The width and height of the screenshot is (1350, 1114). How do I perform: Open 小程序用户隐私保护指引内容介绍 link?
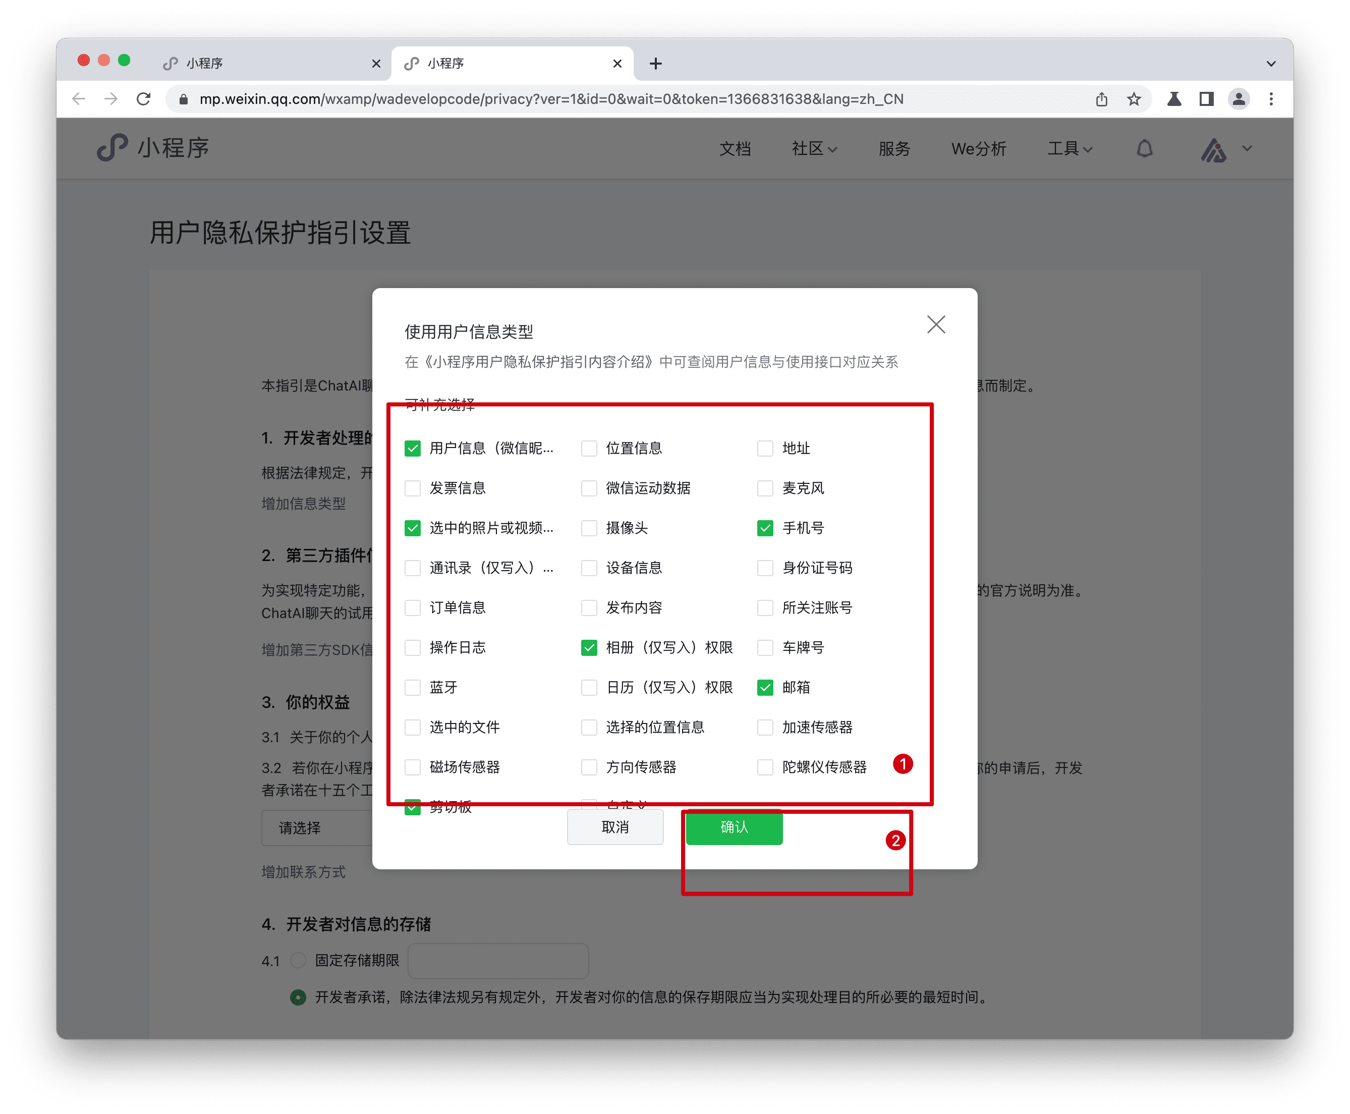[x=540, y=362]
